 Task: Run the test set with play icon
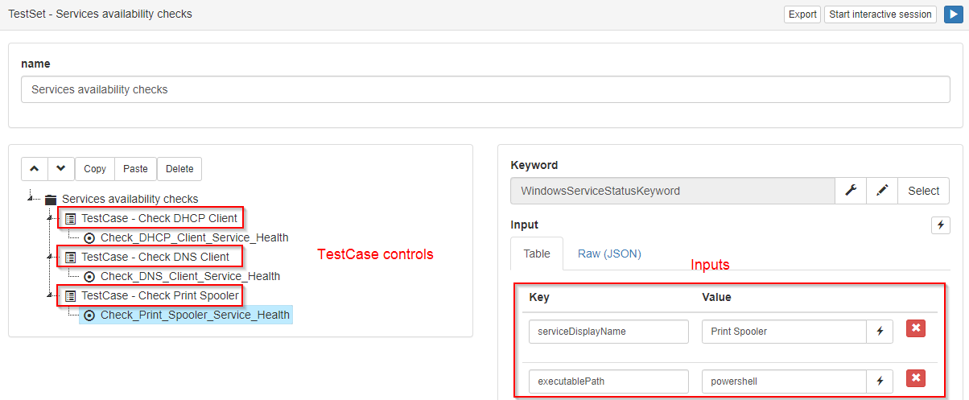pos(952,14)
